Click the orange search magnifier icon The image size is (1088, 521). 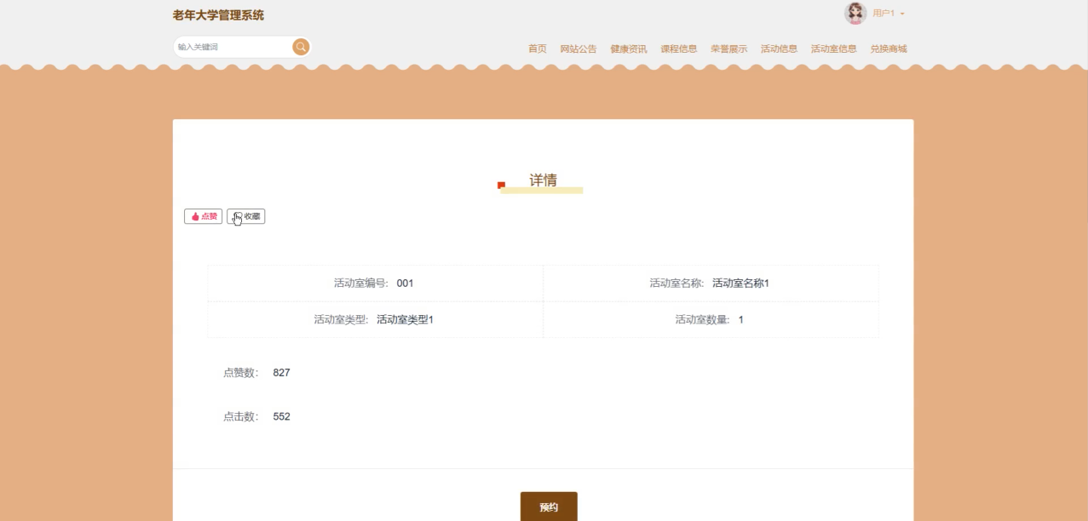(x=301, y=47)
